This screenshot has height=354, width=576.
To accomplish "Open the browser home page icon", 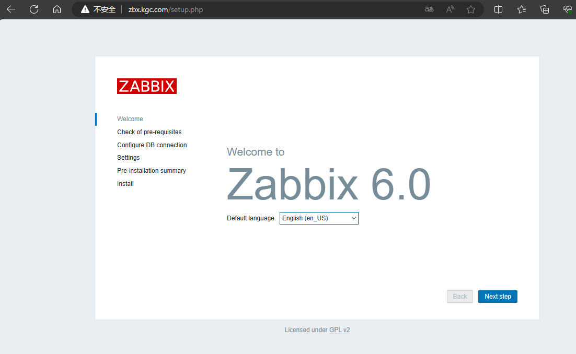I will (57, 9).
